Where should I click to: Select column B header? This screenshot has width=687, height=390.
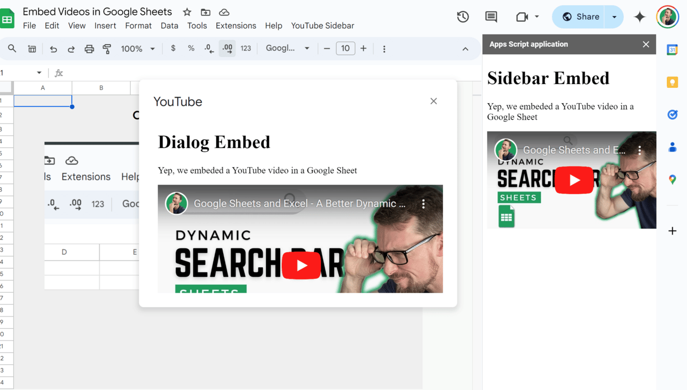pyautogui.click(x=101, y=88)
